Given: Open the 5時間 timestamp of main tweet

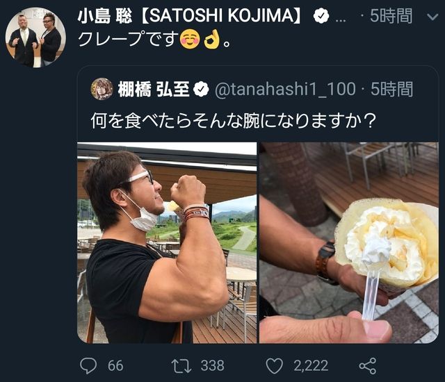Looking at the screenshot, I should click(x=391, y=16).
